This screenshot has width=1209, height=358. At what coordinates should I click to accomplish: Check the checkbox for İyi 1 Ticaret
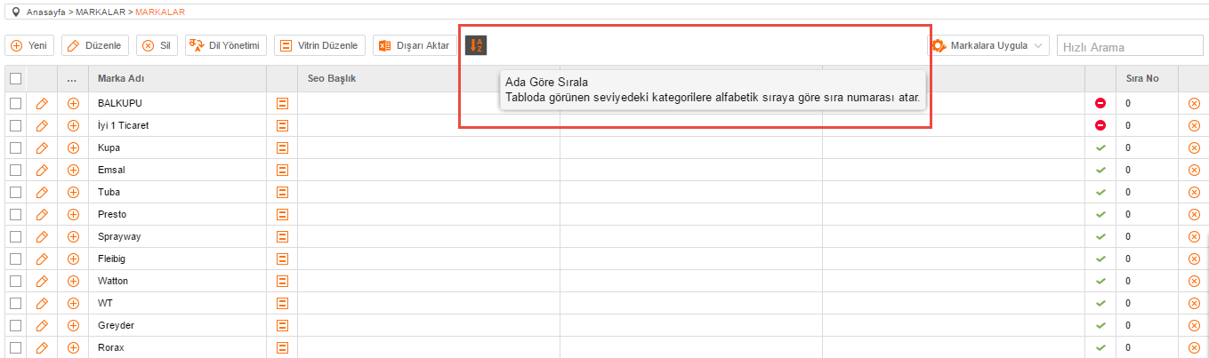click(15, 125)
